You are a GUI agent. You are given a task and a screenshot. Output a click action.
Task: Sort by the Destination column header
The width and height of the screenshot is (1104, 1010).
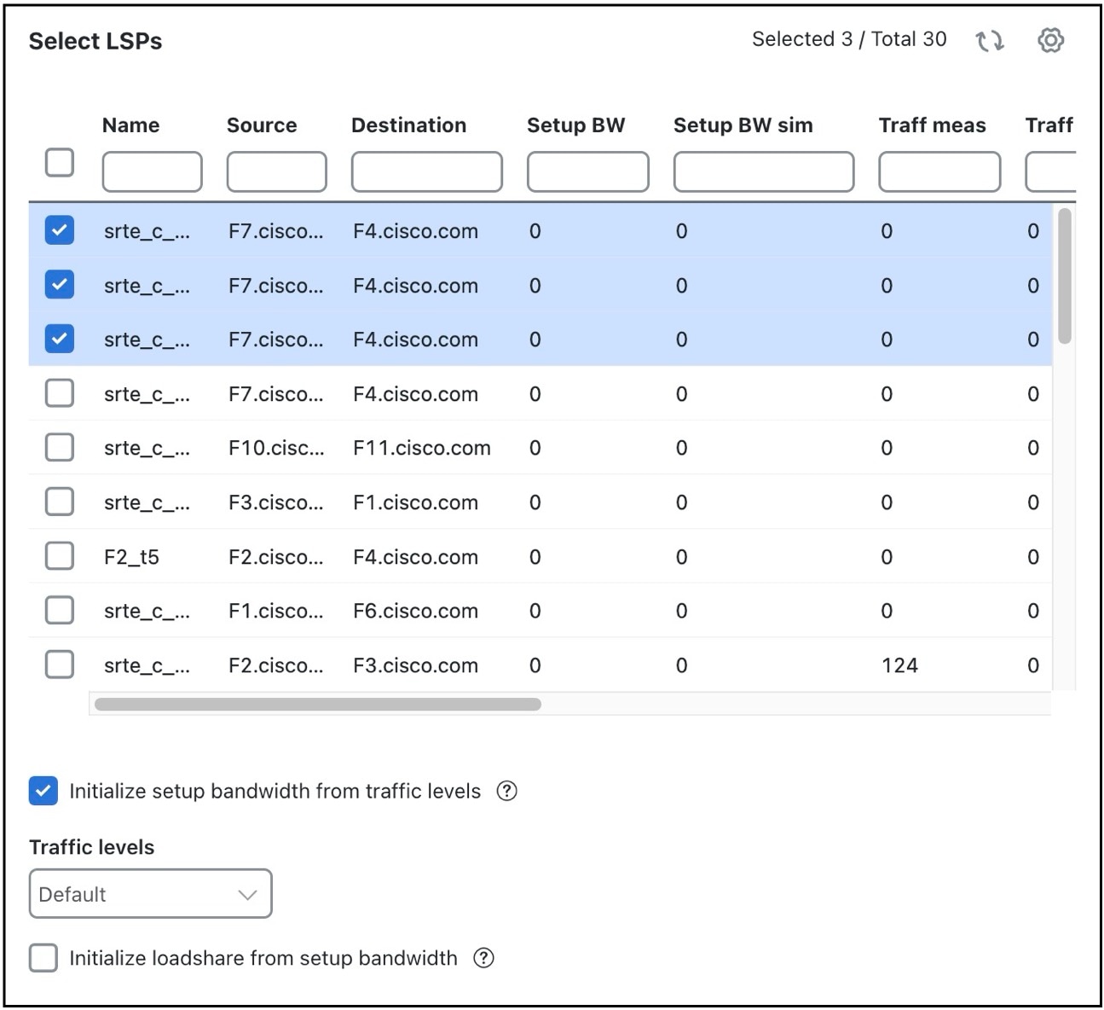[409, 125]
